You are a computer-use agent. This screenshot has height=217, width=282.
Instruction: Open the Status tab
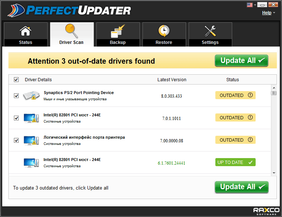pyautogui.click(x=26, y=34)
